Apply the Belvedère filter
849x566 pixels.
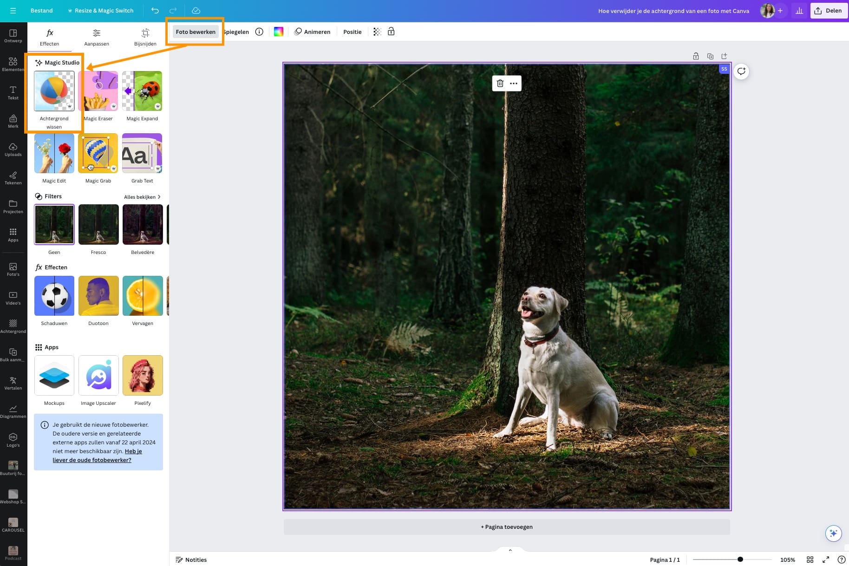point(143,224)
